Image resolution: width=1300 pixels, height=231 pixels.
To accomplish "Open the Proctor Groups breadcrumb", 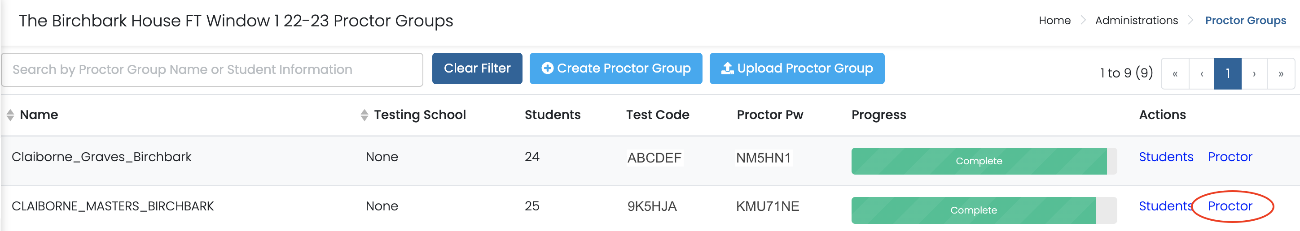I will (x=1245, y=21).
